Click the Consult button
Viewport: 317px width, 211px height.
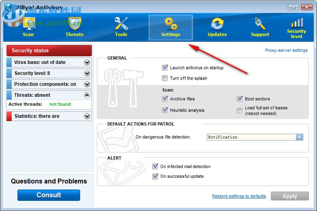point(49,195)
